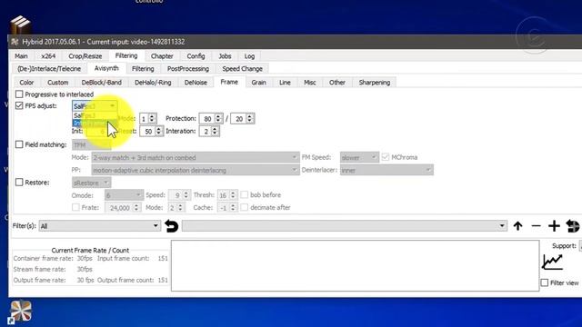Open the PostProcessing tab
The height and width of the screenshot is (327, 582).
(x=188, y=69)
